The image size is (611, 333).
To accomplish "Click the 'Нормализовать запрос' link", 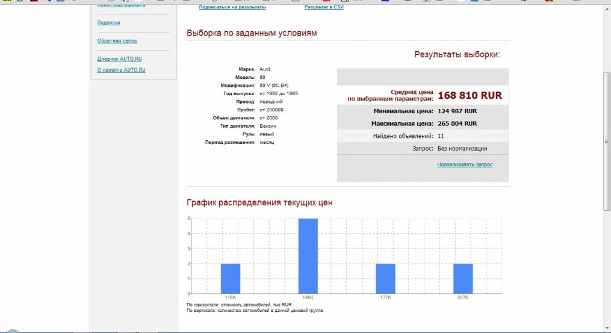I will point(465,164).
